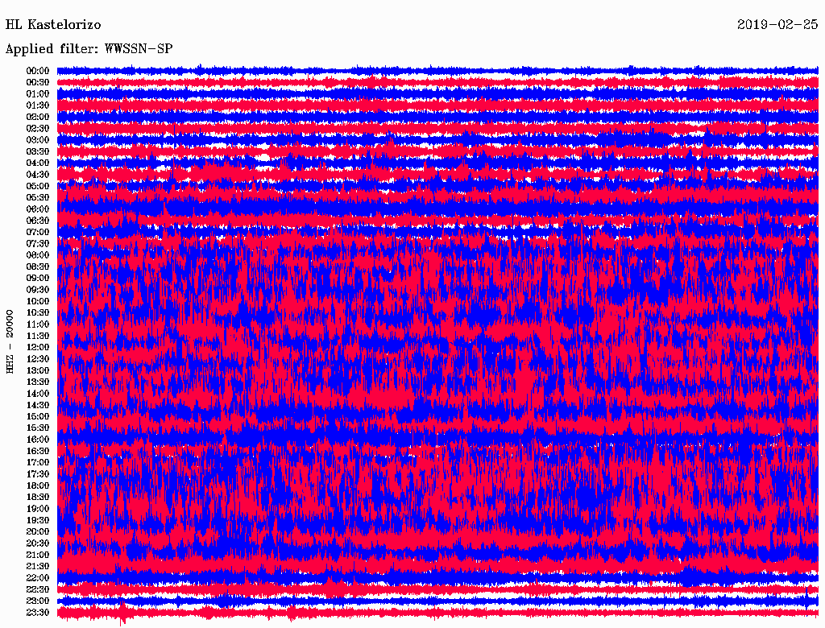The image size is (825, 628).
Task: Select the 15:30 time label
Action: tap(38, 428)
